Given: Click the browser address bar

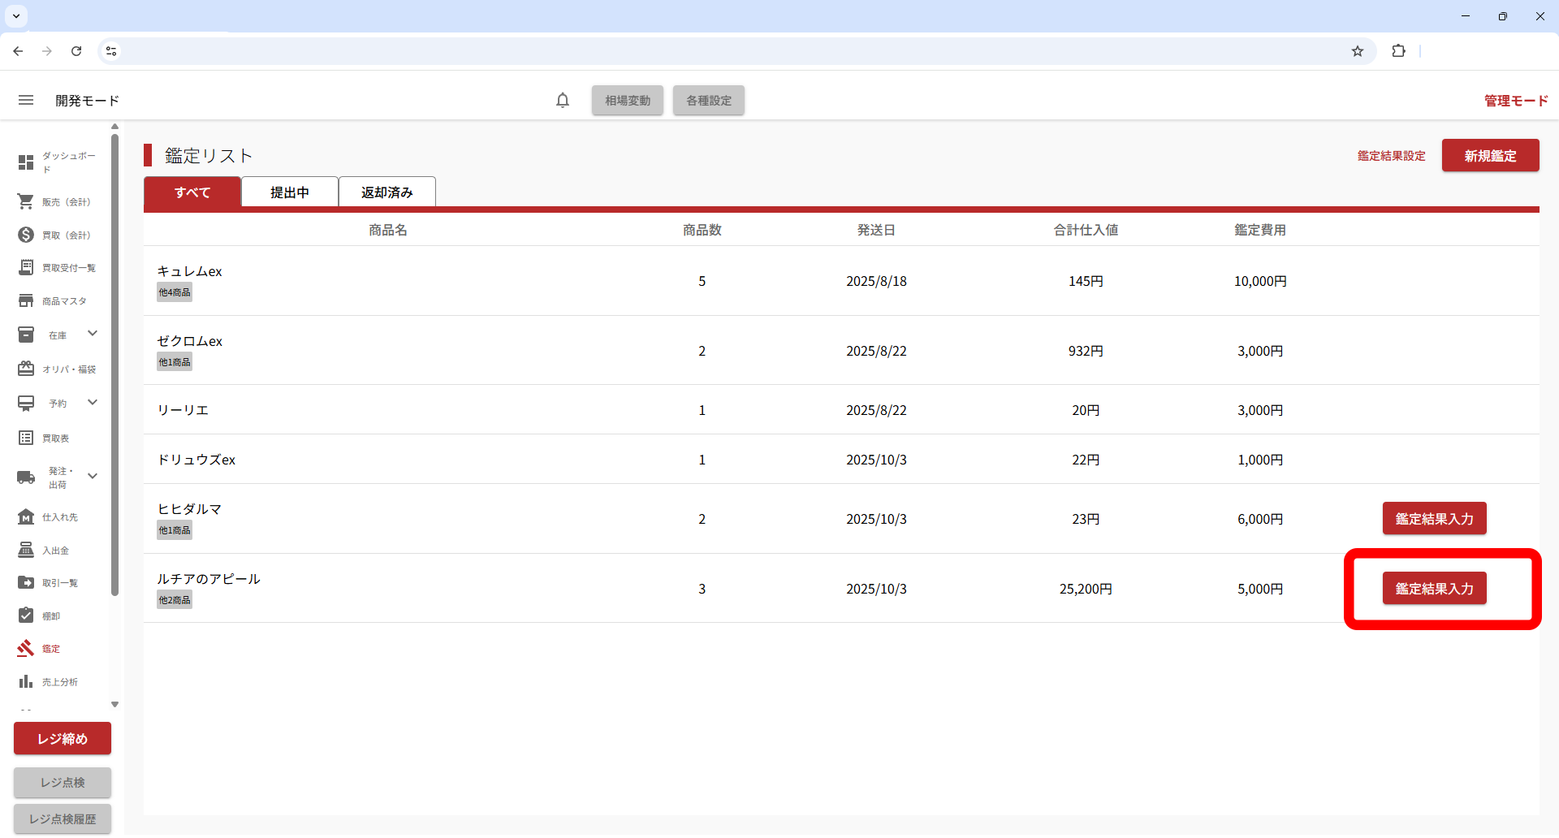Looking at the screenshot, I should (x=731, y=51).
